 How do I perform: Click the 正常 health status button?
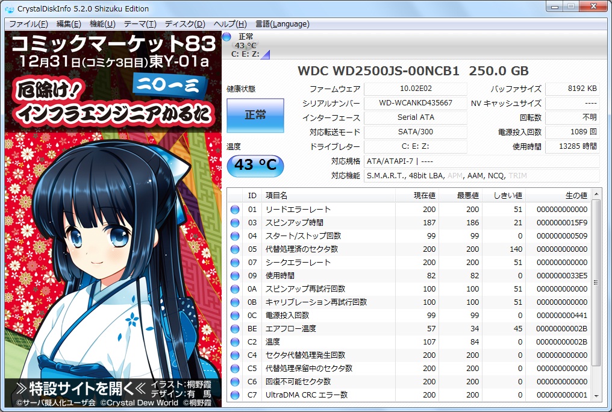click(x=255, y=115)
